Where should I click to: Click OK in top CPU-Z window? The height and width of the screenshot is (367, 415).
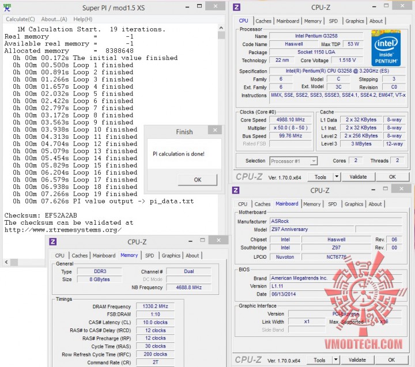click(x=393, y=177)
